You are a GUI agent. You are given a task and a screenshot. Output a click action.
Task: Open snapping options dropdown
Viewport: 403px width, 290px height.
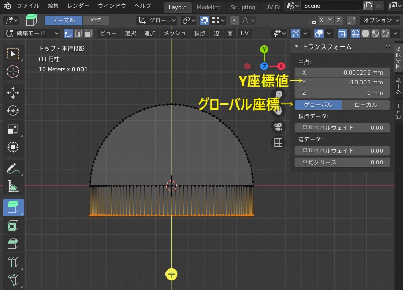[219, 20]
